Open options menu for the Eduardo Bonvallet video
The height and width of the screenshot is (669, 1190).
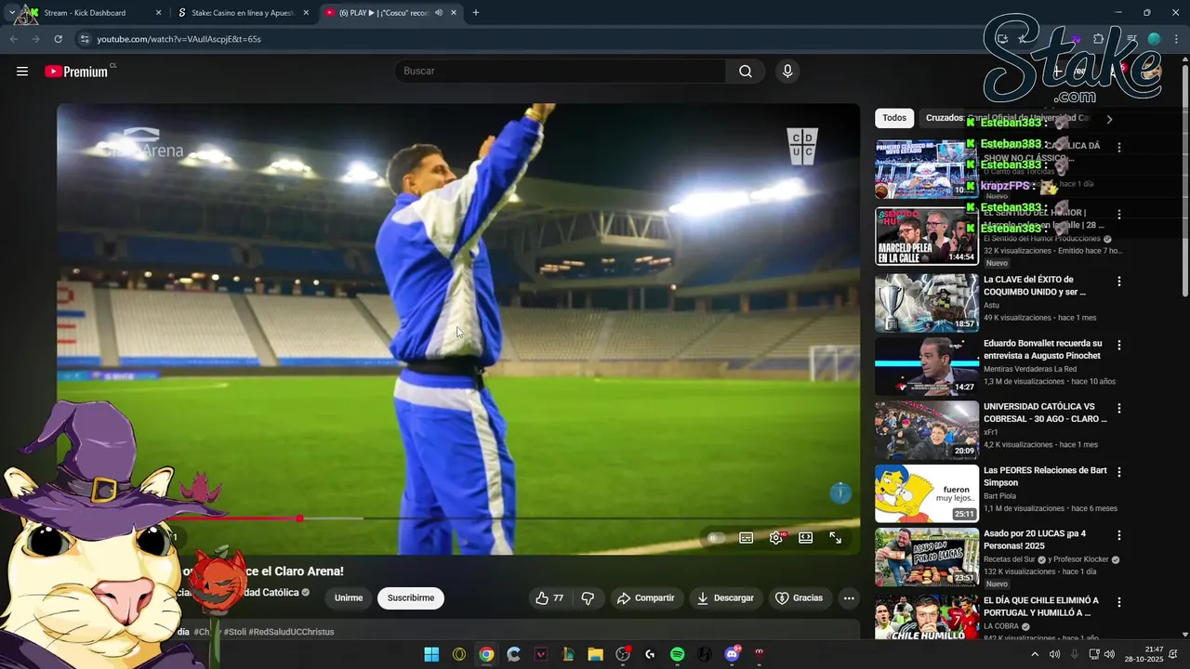click(1119, 345)
